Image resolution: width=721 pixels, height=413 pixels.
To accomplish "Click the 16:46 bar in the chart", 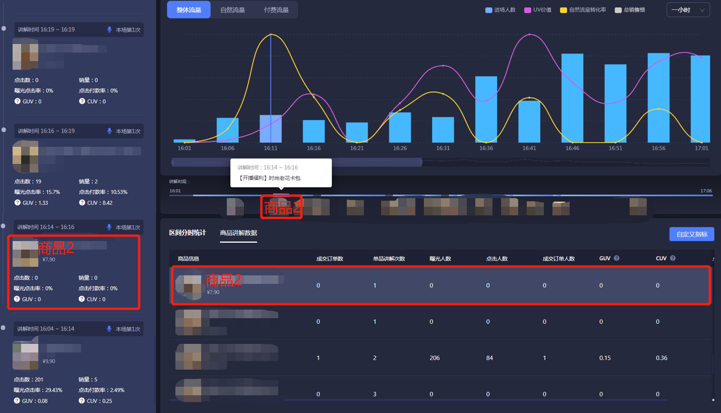I will click(572, 98).
